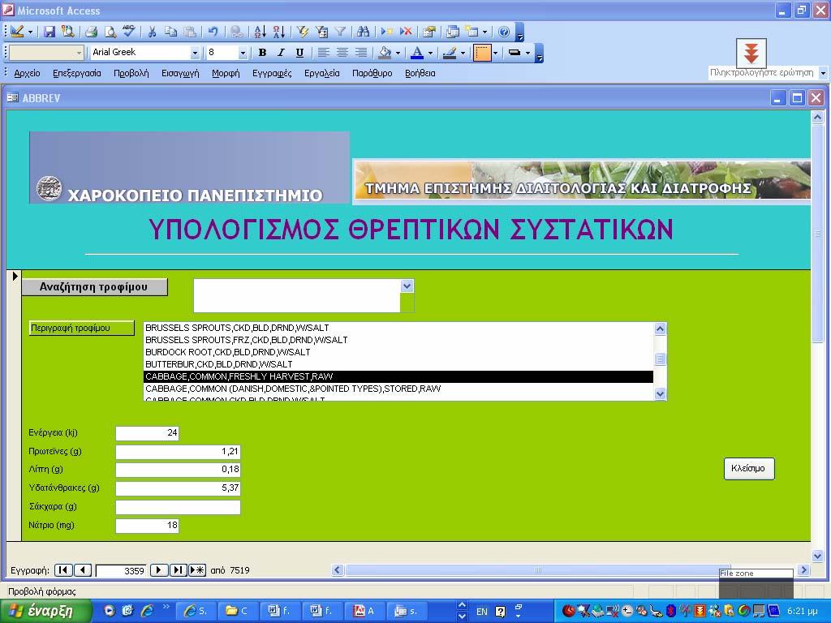This screenshot has width=831, height=623.
Task: Toggle Italic formatting
Action: tap(281, 53)
